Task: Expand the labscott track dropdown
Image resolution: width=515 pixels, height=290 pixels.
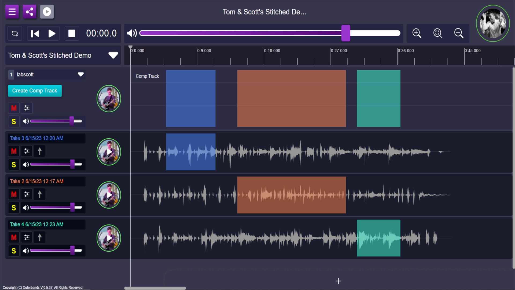Action: [81, 74]
